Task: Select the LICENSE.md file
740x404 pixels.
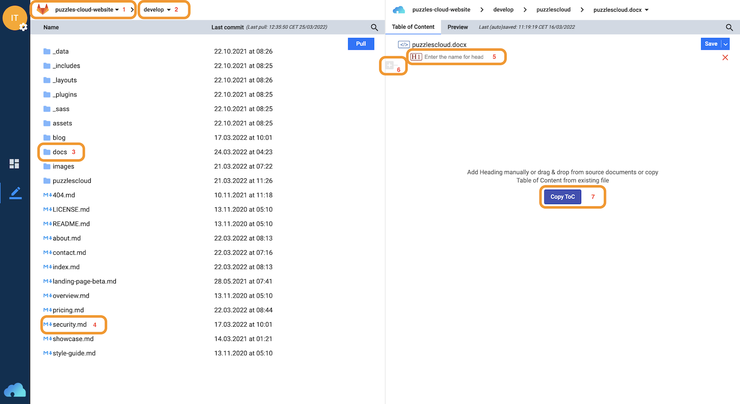Action: coord(66,209)
